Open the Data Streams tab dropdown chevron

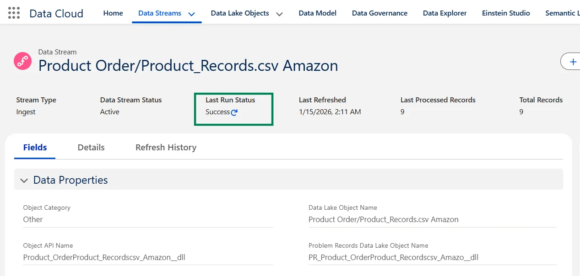coord(192,14)
